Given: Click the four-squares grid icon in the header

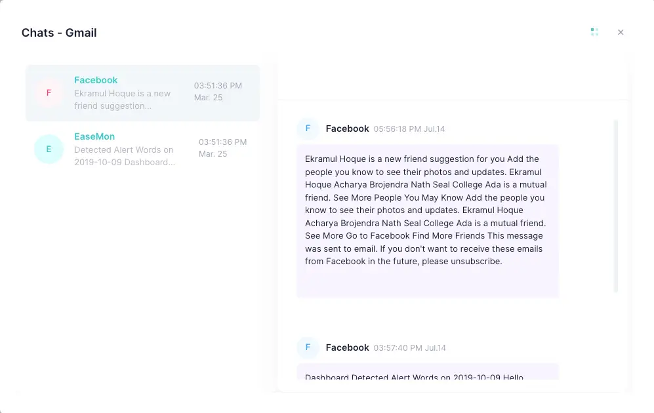Looking at the screenshot, I should 594,31.
